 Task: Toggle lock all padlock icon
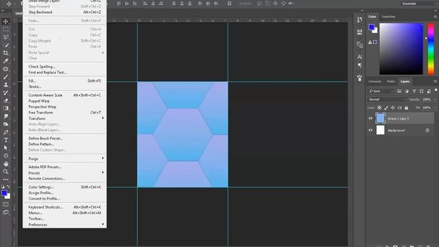point(406,108)
